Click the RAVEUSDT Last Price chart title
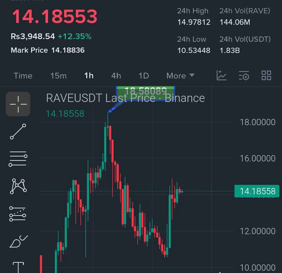Viewport: 282px width, 273px height. coord(125,98)
